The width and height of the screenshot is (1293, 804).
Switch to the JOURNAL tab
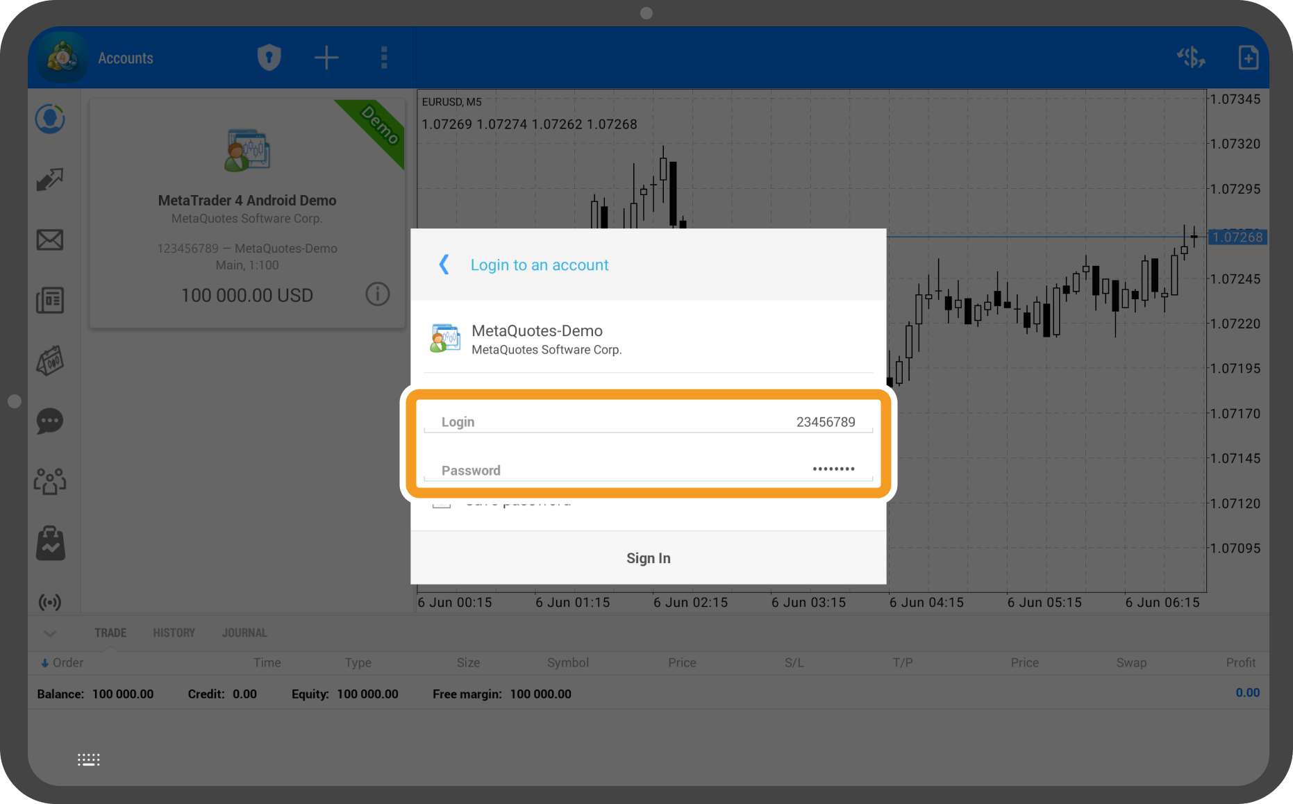[x=244, y=633]
